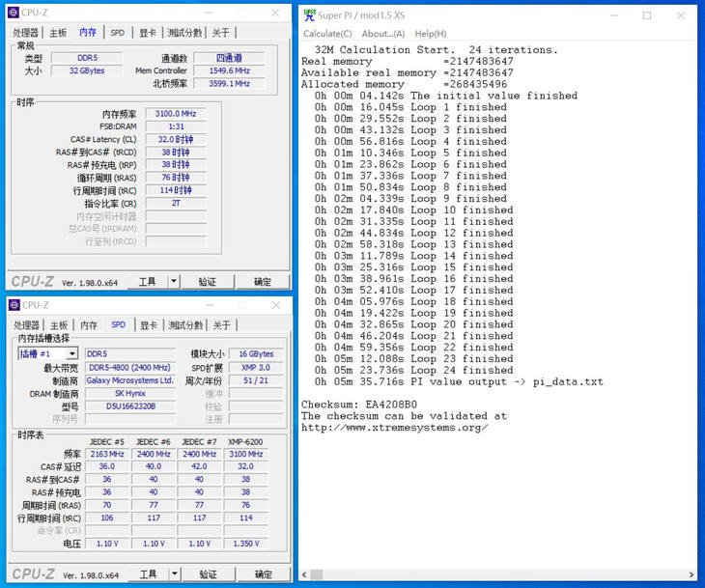The width and height of the screenshot is (705, 588).
Task: Click the Super PI horizontal scrollbar right arrow
Action: [x=691, y=574]
